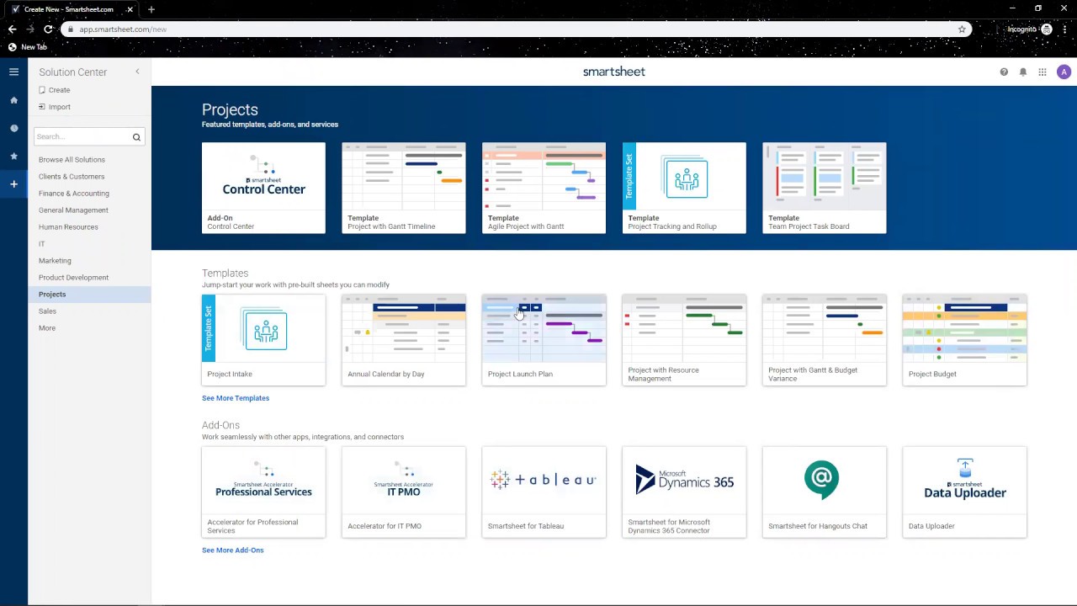This screenshot has height=606, width=1077.
Task: Open Chrome's three-dot menu
Action: click(1064, 29)
